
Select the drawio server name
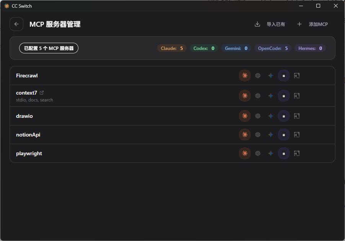(x=24, y=116)
